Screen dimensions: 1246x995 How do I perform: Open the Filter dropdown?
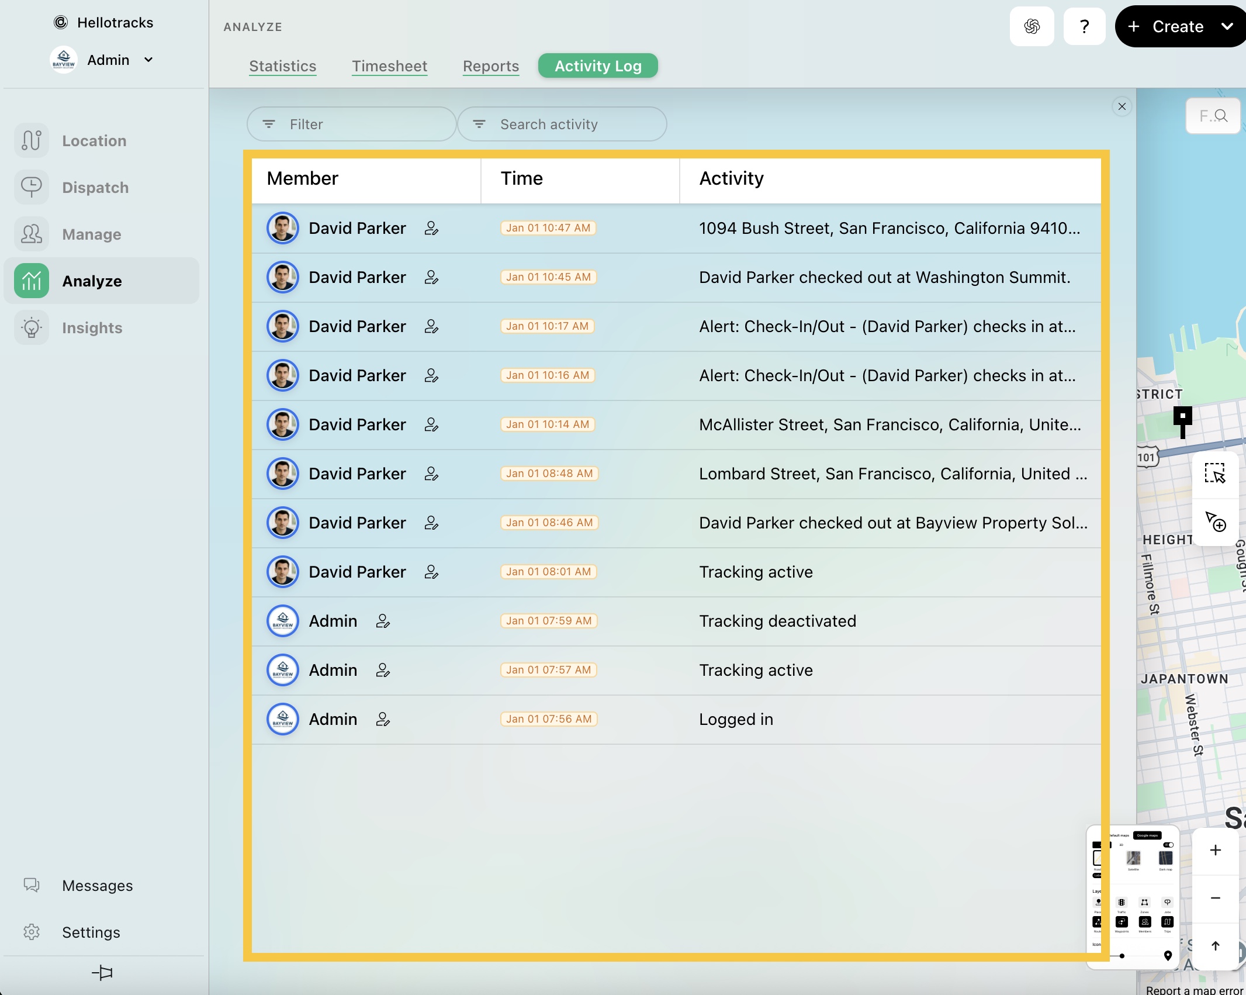click(351, 124)
